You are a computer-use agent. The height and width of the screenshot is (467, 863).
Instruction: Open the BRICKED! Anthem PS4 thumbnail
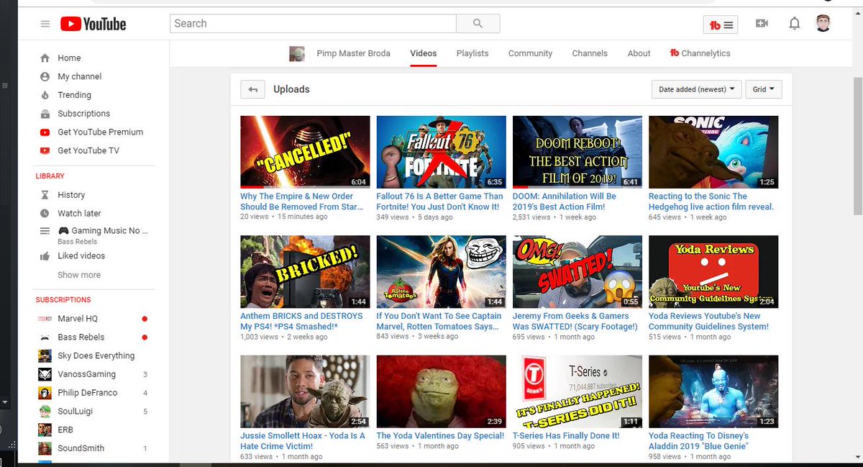pos(305,271)
